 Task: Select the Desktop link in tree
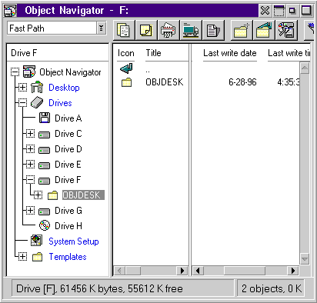click(64, 88)
